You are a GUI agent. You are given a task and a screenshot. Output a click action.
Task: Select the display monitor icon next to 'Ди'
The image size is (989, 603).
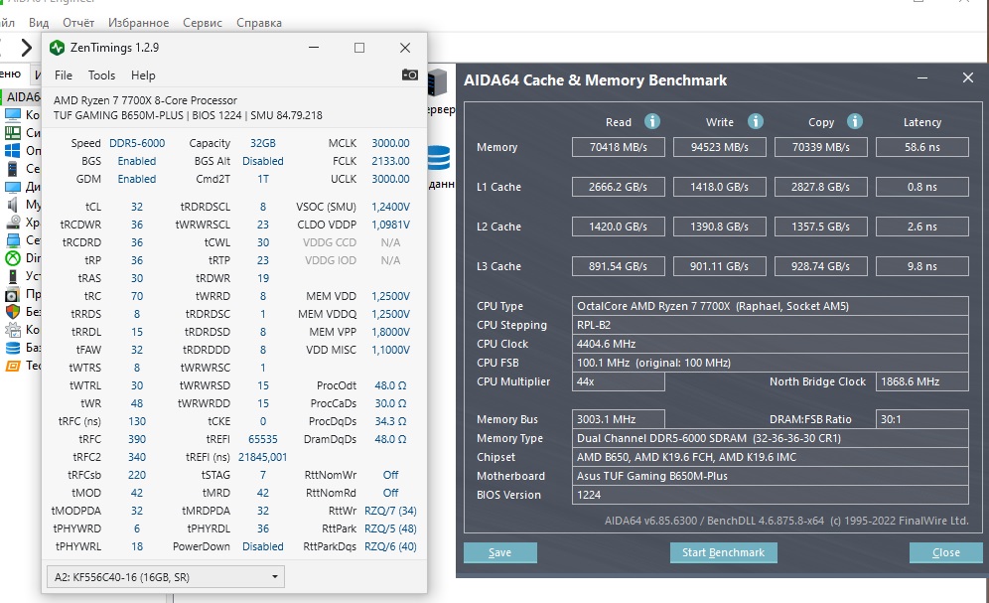tap(13, 187)
